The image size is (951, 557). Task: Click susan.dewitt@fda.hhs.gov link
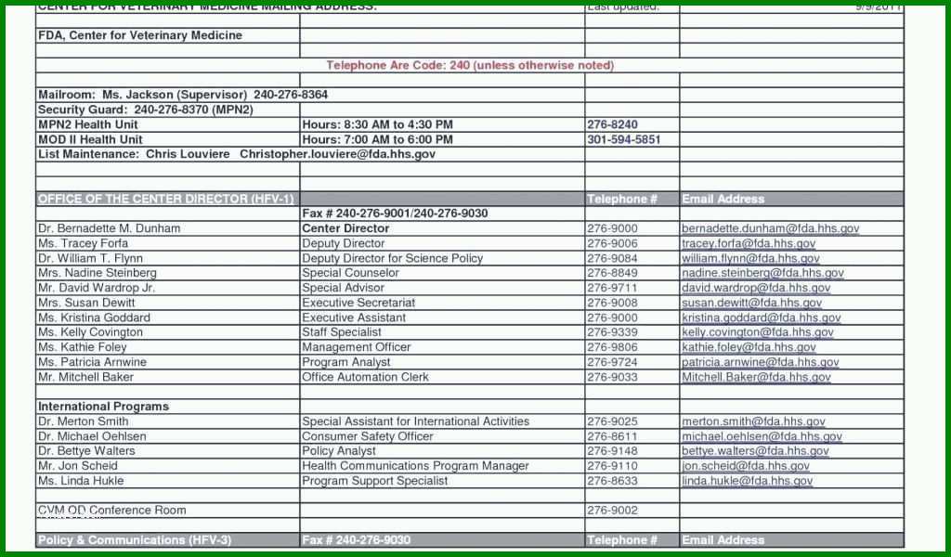point(751,303)
